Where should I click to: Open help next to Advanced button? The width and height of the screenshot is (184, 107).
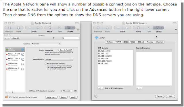click(76, 91)
